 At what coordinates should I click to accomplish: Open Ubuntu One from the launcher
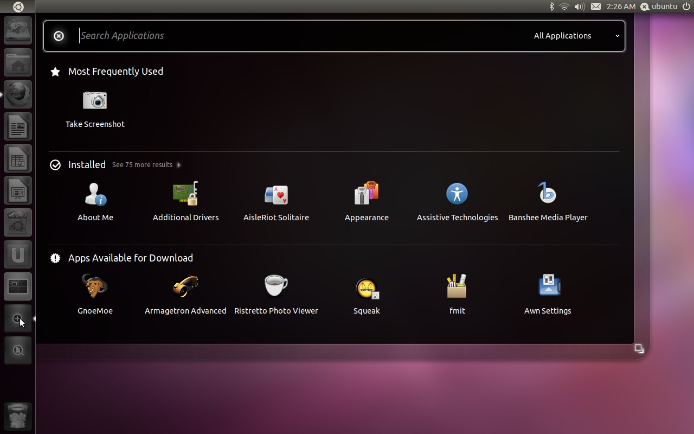tap(18, 254)
